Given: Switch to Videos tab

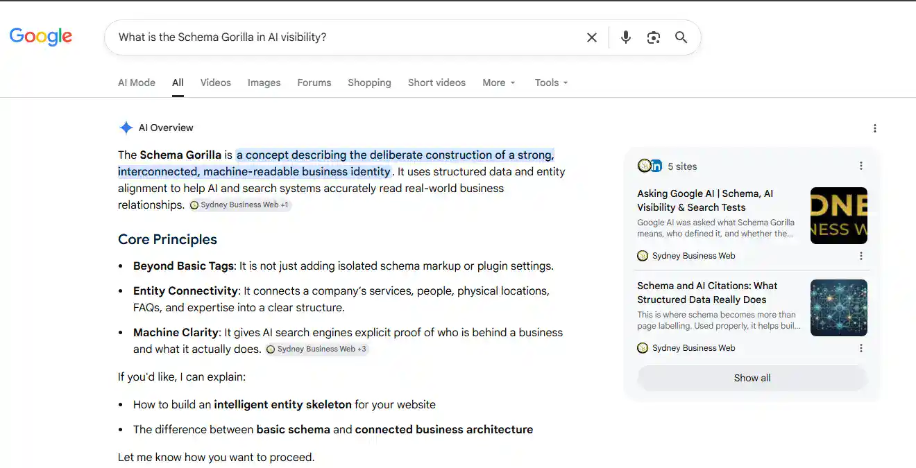Looking at the screenshot, I should pos(216,83).
